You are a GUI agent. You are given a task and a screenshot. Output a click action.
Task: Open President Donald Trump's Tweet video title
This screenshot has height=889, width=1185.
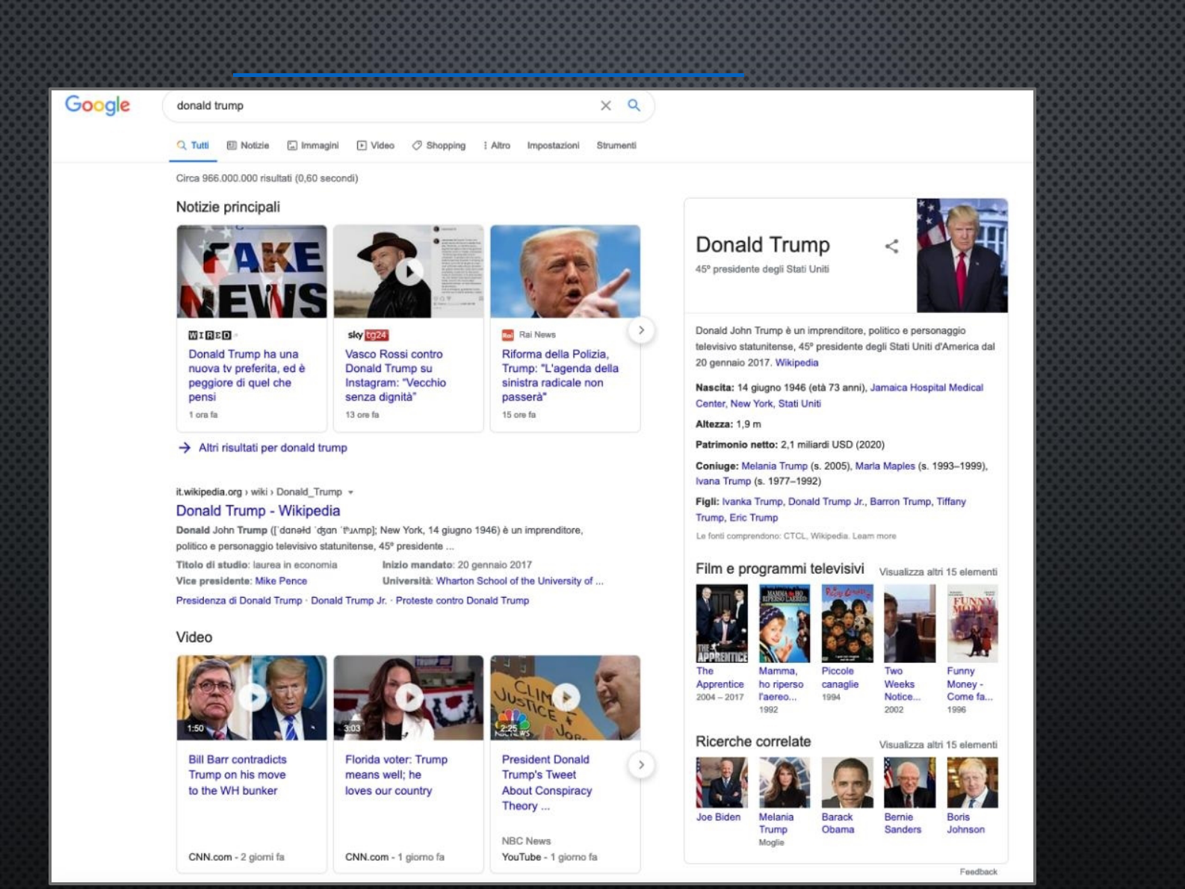pos(547,783)
